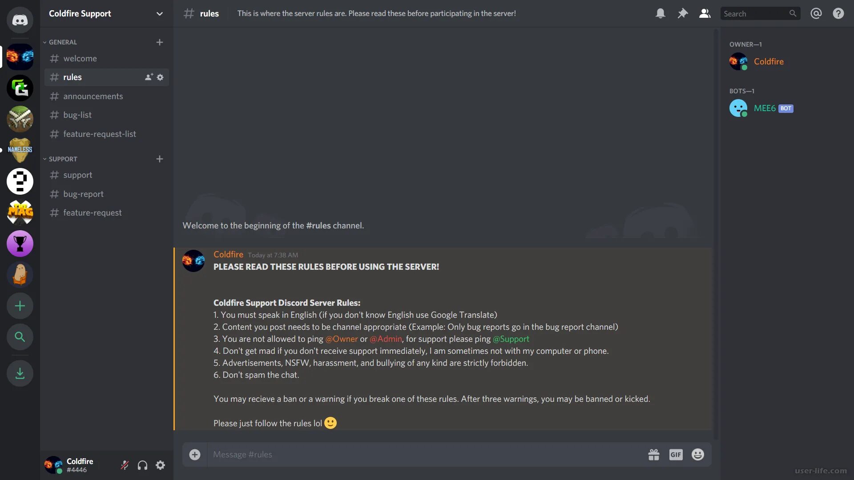Navigate to the #announcements channel
The image size is (854, 480).
point(93,96)
